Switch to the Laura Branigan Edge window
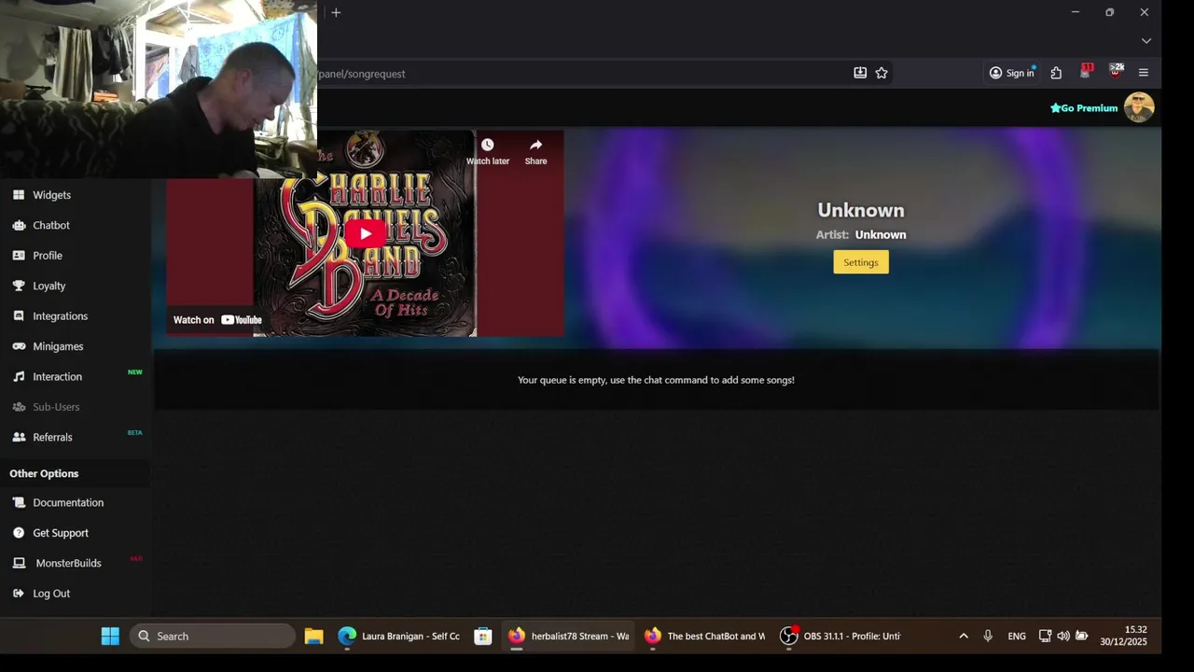Viewport: 1194px width, 672px height. (x=399, y=637)
